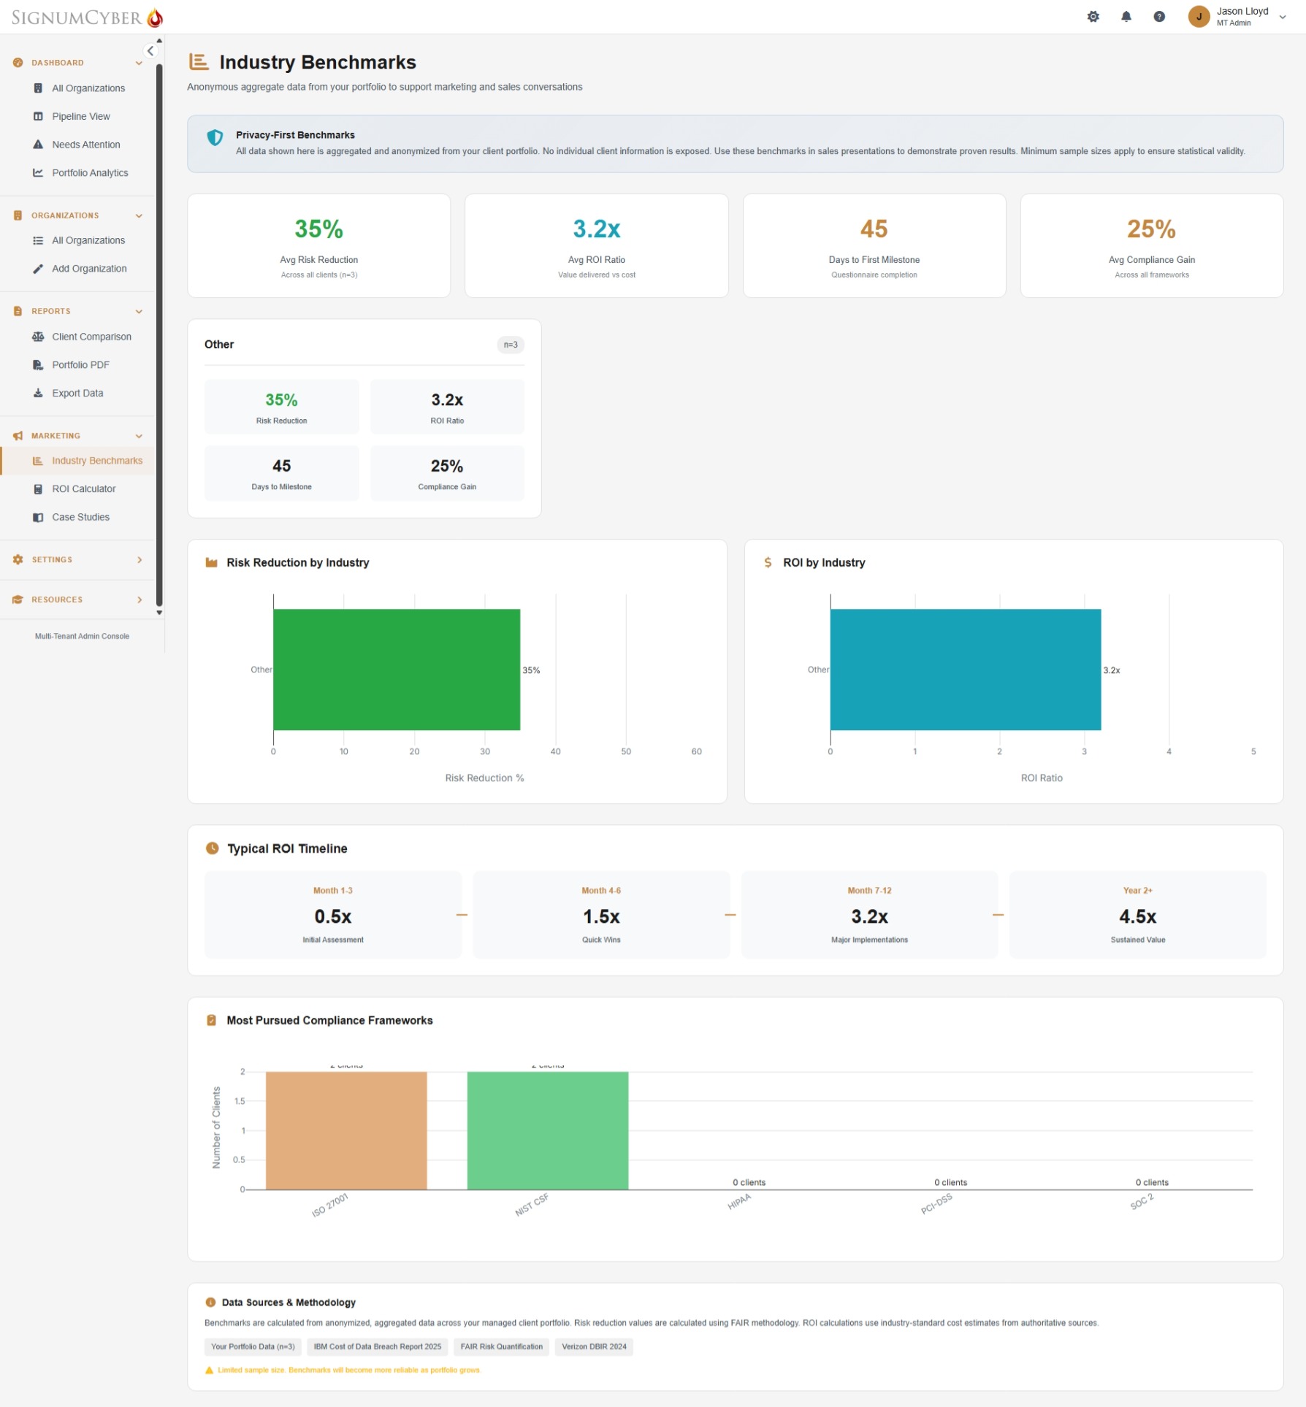Select the Portfolio Analytics chart icon
This screenshot has width=1306, height=1407.
click(x=38, y=173)
